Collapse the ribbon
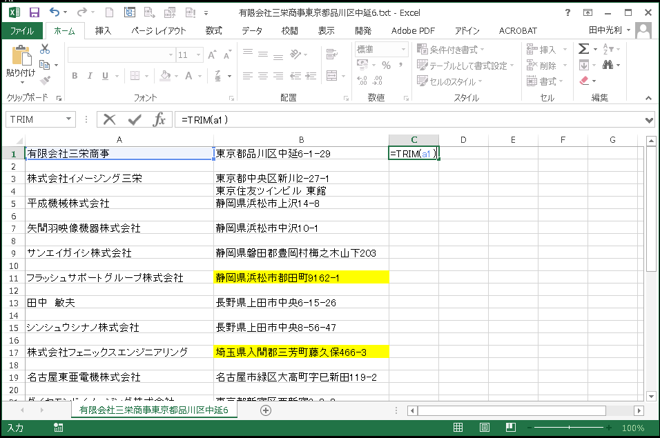 tap(648, 98)
